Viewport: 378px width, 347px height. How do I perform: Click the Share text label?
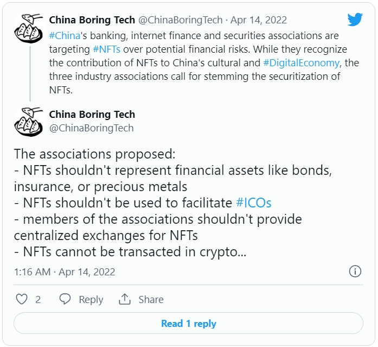151,299
